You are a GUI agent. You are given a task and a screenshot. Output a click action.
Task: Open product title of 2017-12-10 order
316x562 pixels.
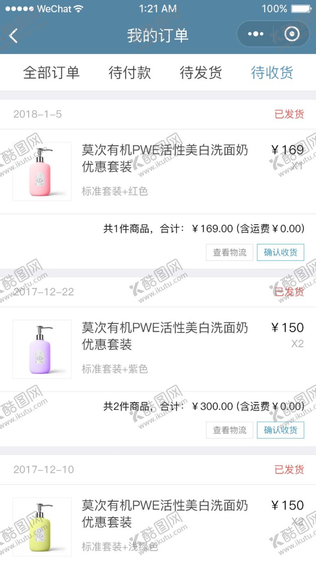tap(165, 514)
